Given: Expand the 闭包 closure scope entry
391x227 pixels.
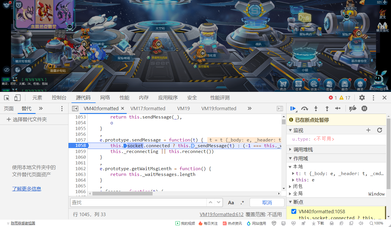Looking at the screenshot, I should tap(290, 186).
